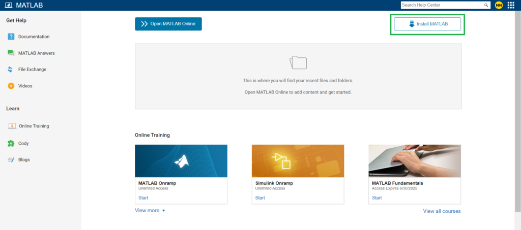Viewport: 521px width, 230px height.
Task: Click the Online Training section heading
Action: tap(152, 135)
